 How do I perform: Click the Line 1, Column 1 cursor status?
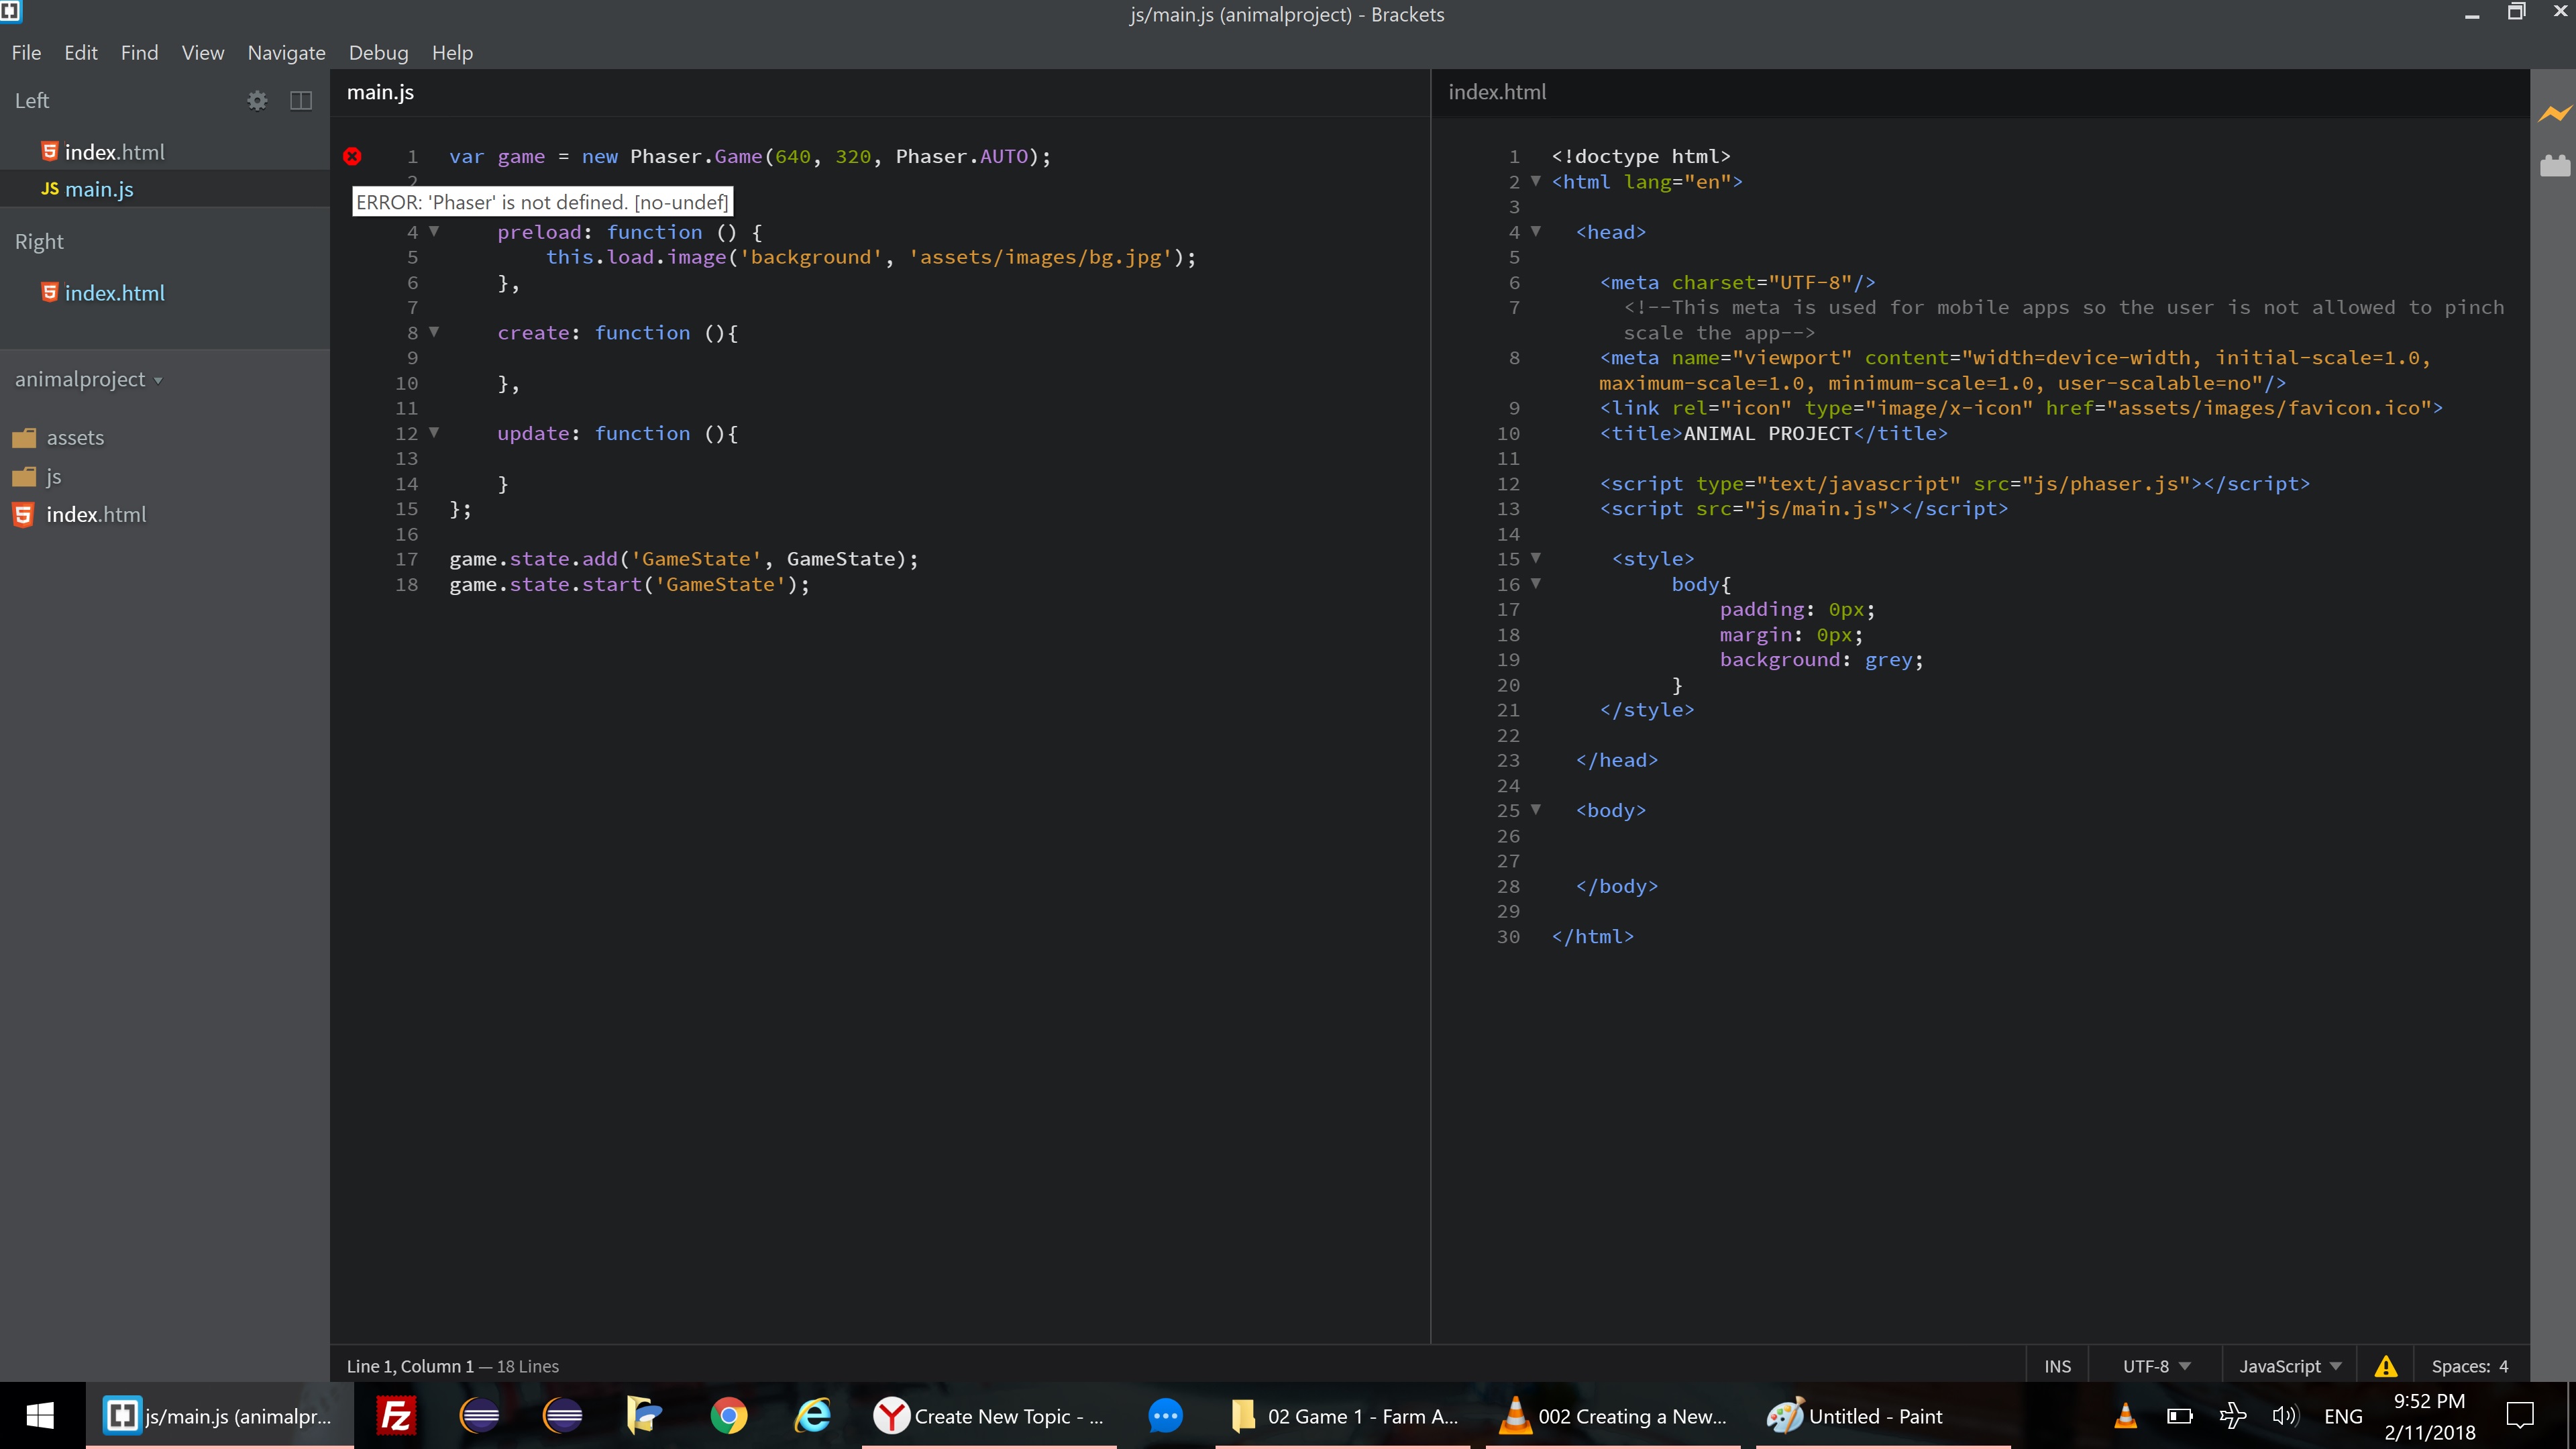pos(410,1366)
